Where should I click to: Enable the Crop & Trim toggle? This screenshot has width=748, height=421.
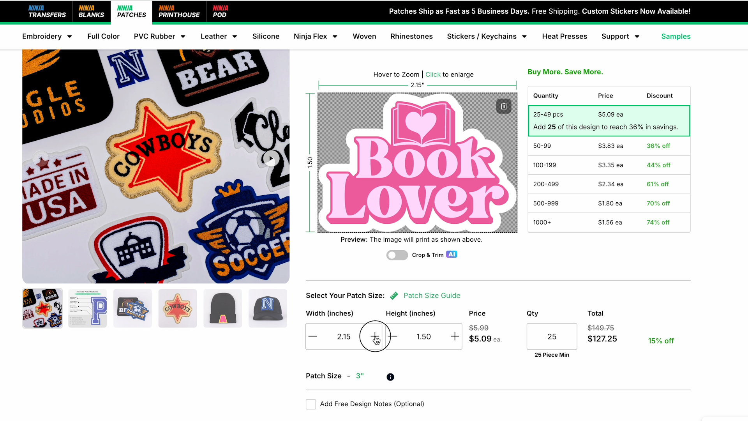397,255
